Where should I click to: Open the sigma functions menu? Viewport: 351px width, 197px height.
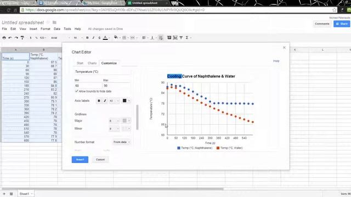[x=188, y=38]
